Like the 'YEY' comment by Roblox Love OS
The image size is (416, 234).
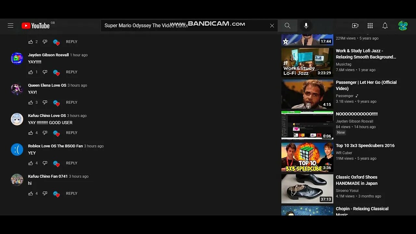31,163
